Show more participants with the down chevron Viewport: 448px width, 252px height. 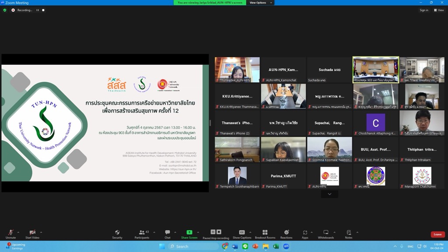click(x=329, y=194)
